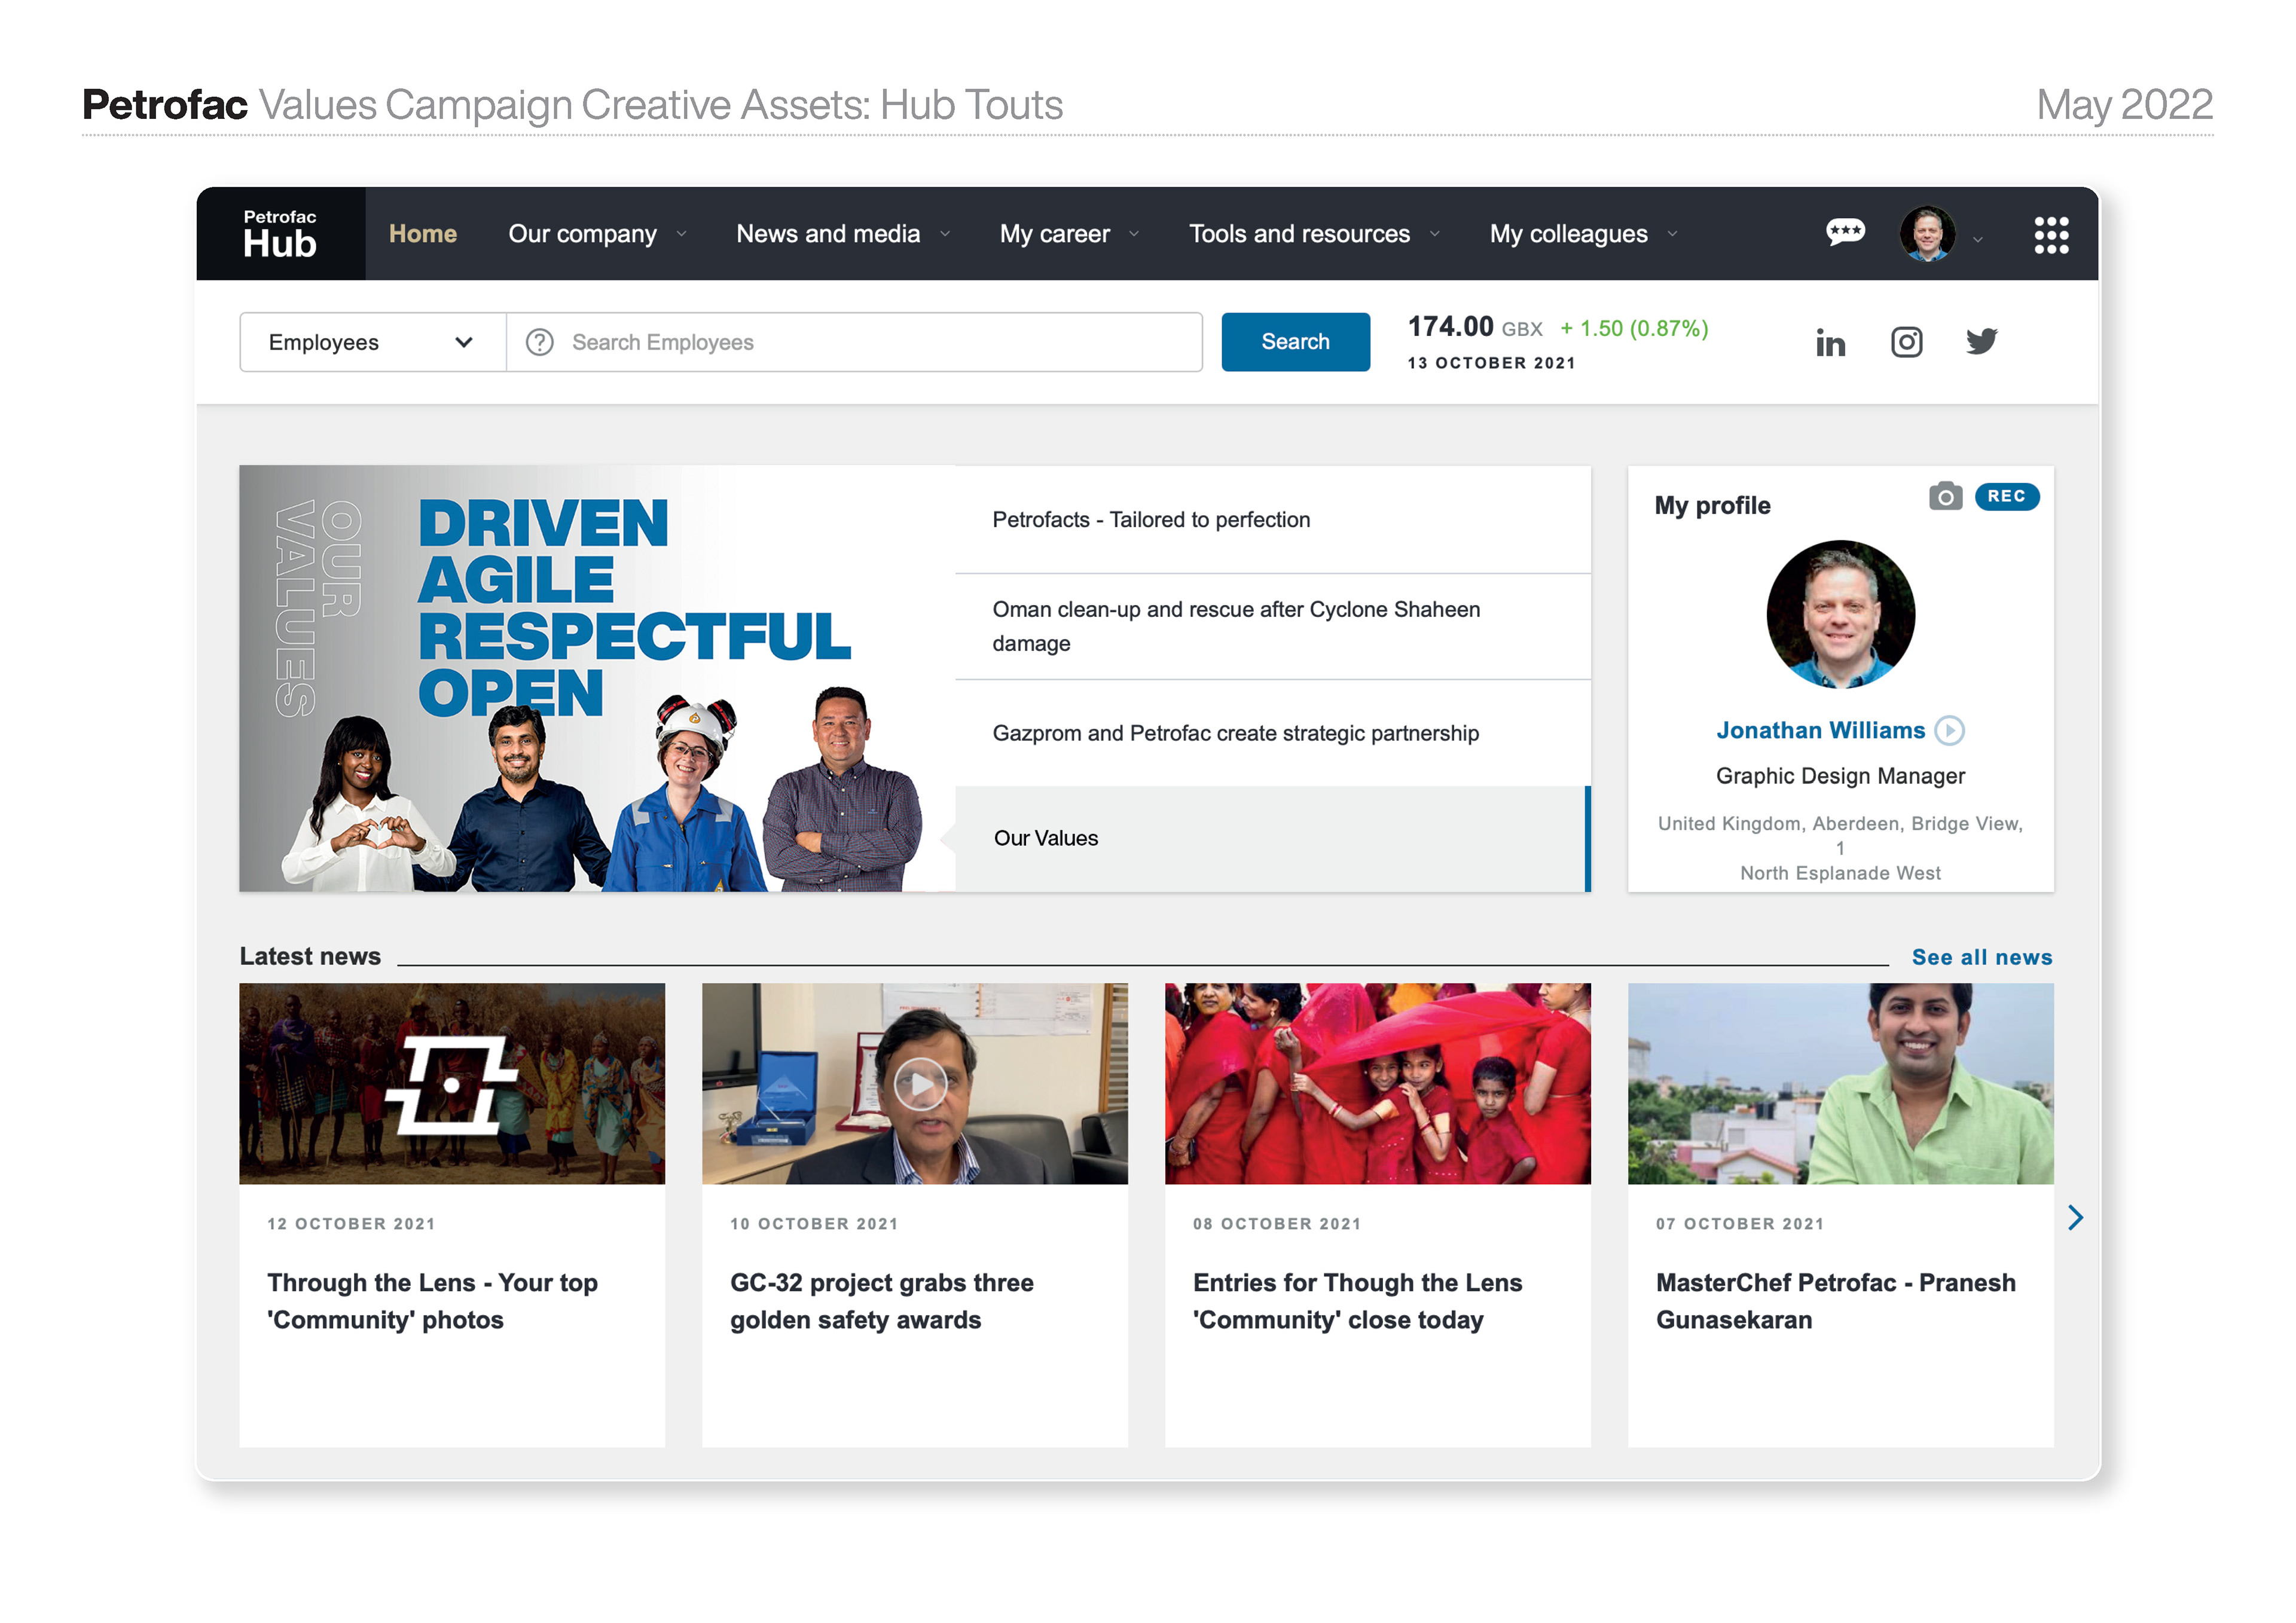Click play icon beside Jonathan Williams
Image resolution: width=2296 pixels, height=1623 pixels.
[x=1949, y=731]
